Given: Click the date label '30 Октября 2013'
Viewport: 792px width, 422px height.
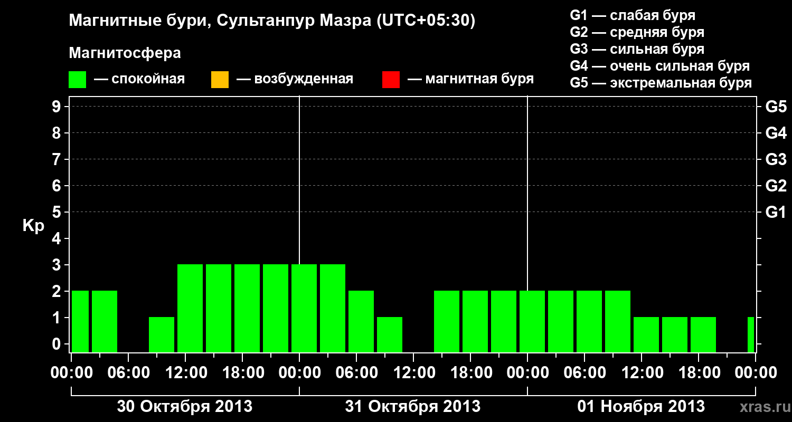Looking at the screenshot, I should click(184, 406).
